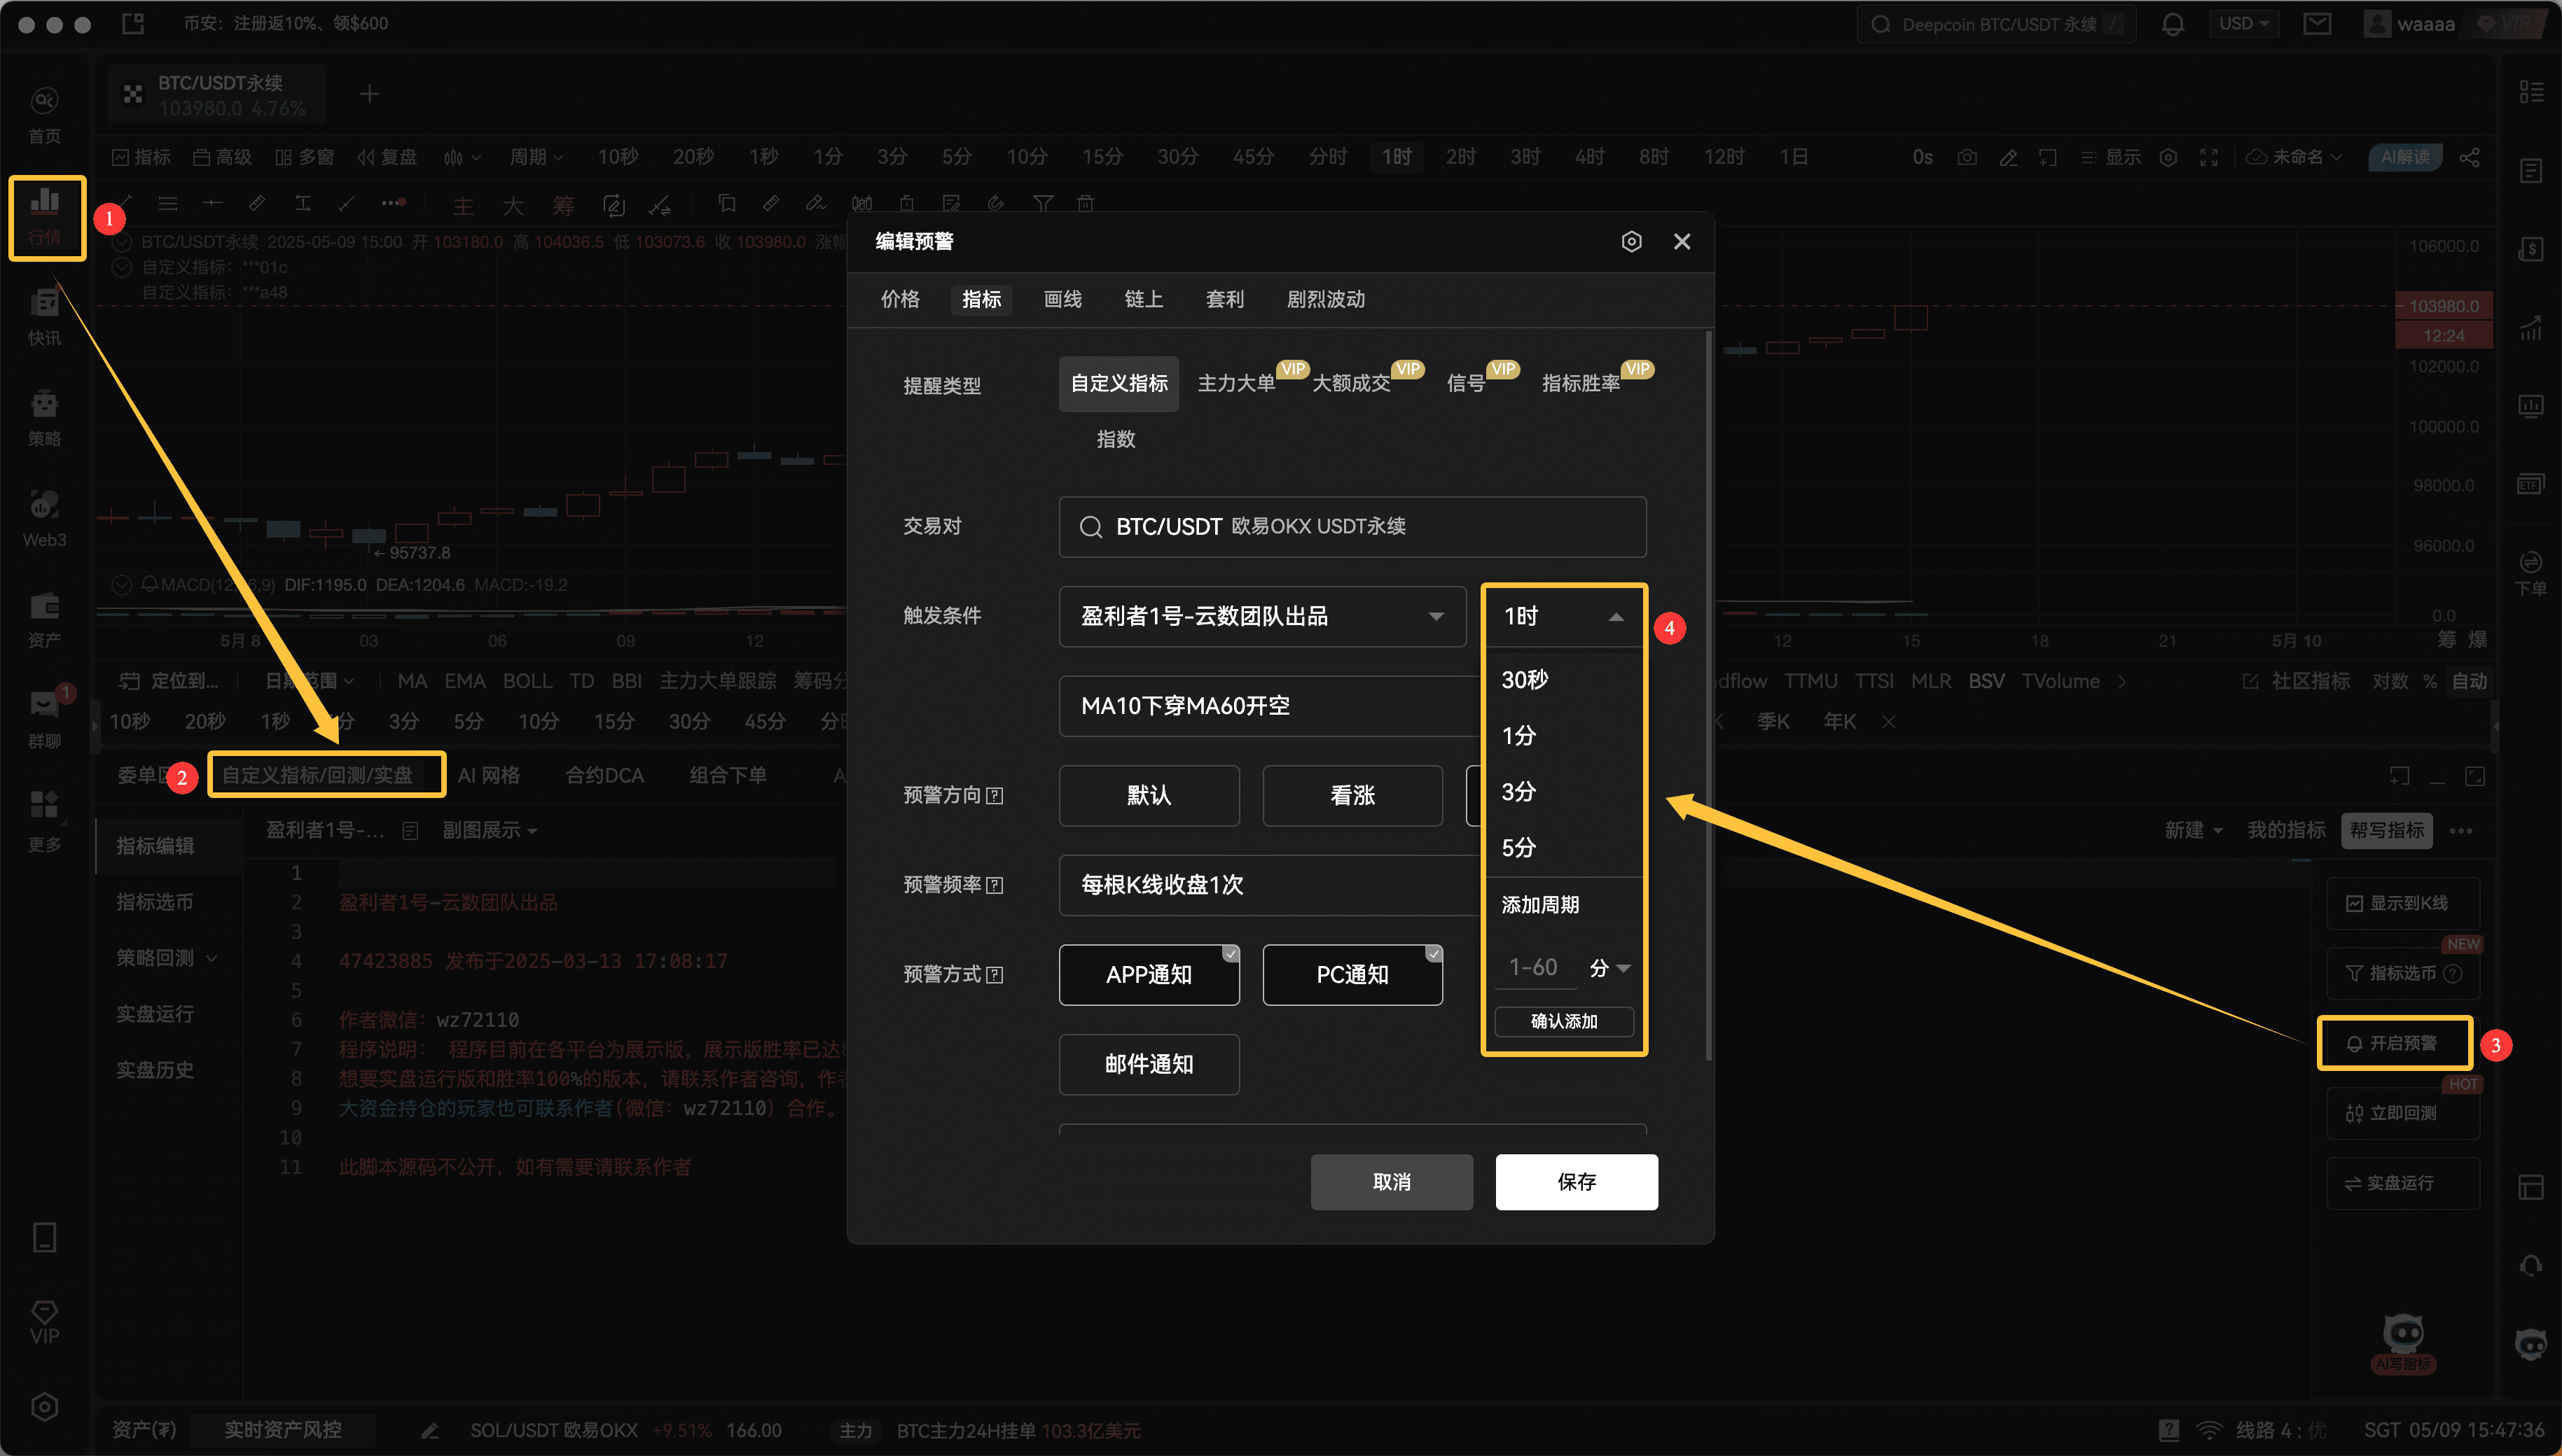
Task: Click the alert dialog vertical scrollbar
Action: (x=1708, y=696)
